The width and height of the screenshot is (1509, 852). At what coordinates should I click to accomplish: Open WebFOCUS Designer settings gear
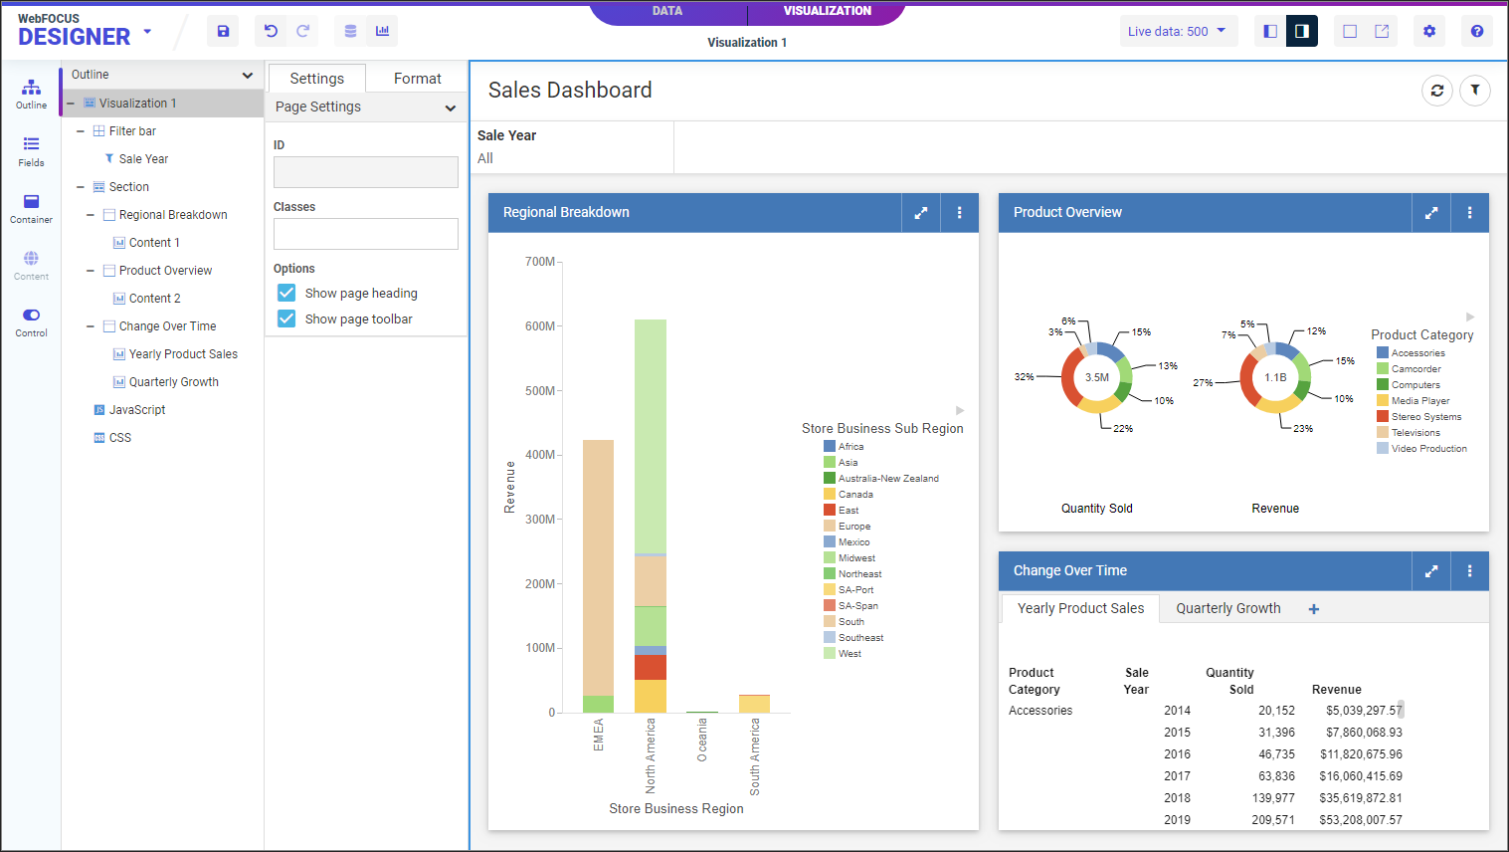(x=1428, y=31)
